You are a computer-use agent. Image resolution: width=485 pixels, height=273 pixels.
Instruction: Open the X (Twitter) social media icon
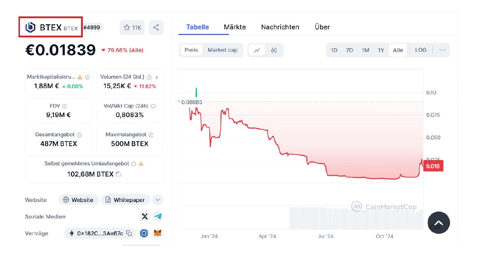[145, 216]
